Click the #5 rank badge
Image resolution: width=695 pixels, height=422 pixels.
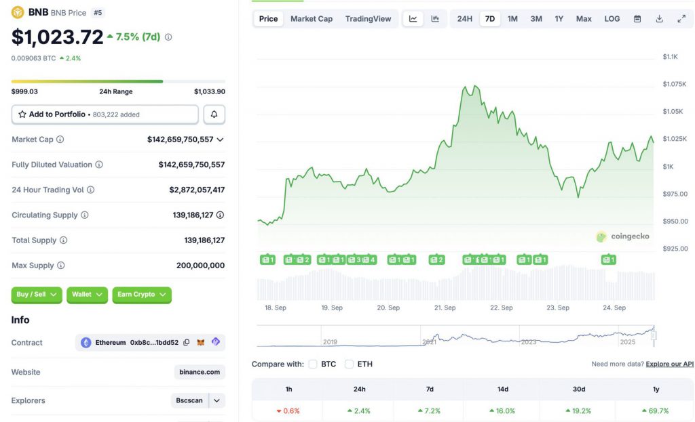pyautogui.click(x=98, y=12)
